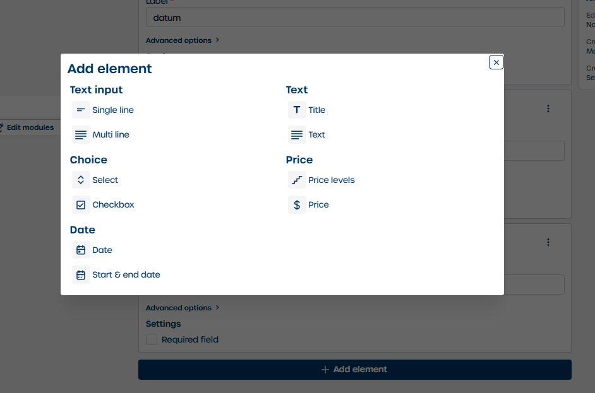This screenshot has height=393, width=595.
Task: Expand Advanced options under datum label
Action: (x=182, y=40)
